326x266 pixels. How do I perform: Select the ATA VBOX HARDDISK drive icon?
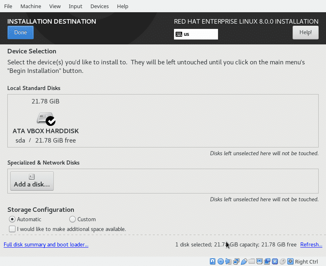[46, 119]
